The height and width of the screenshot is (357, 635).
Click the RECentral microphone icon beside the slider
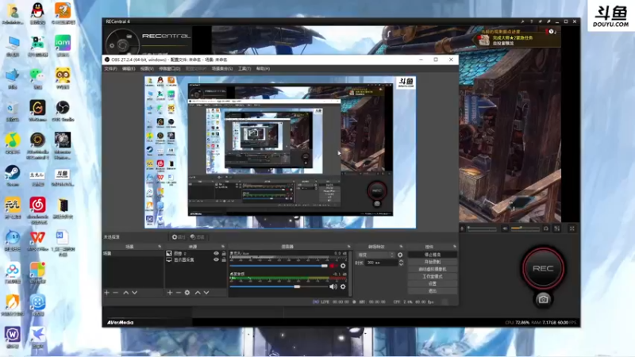462,228
